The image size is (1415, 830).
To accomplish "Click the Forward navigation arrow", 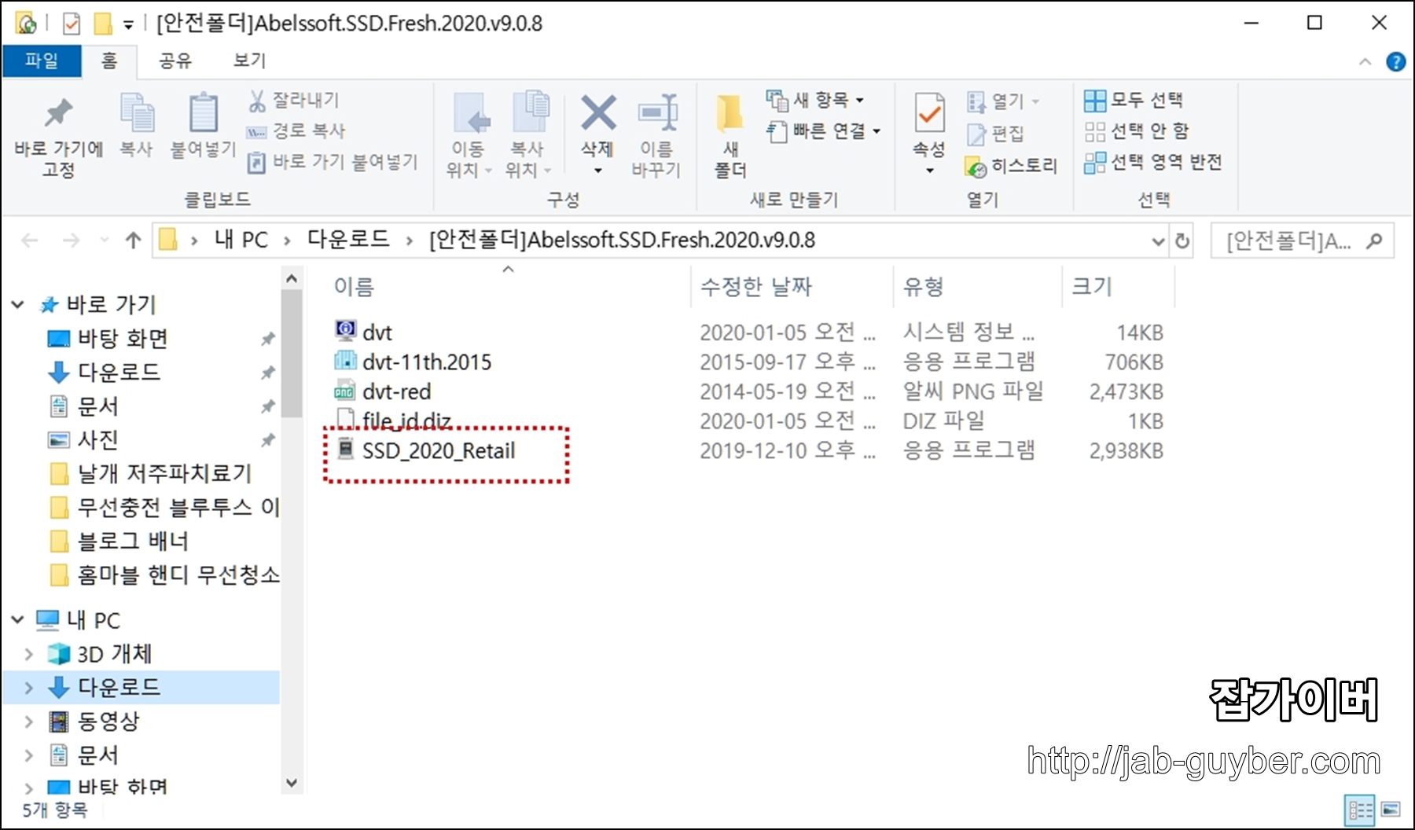I will click(71, 241).
